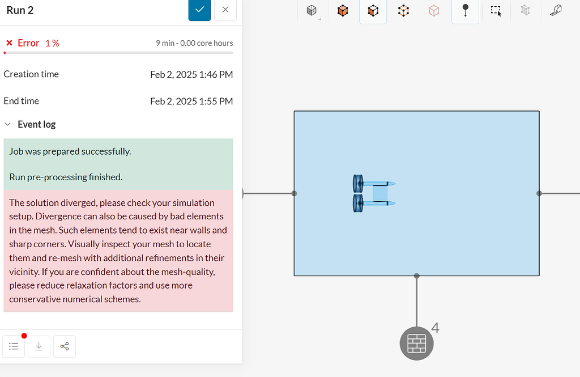Image resolution: width=580 pixels, height=377 pixels.
Task: Collapse the Event log section
Action: tap(8, 124)
